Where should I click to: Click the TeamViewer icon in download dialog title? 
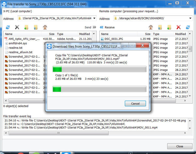click(49, 46)
